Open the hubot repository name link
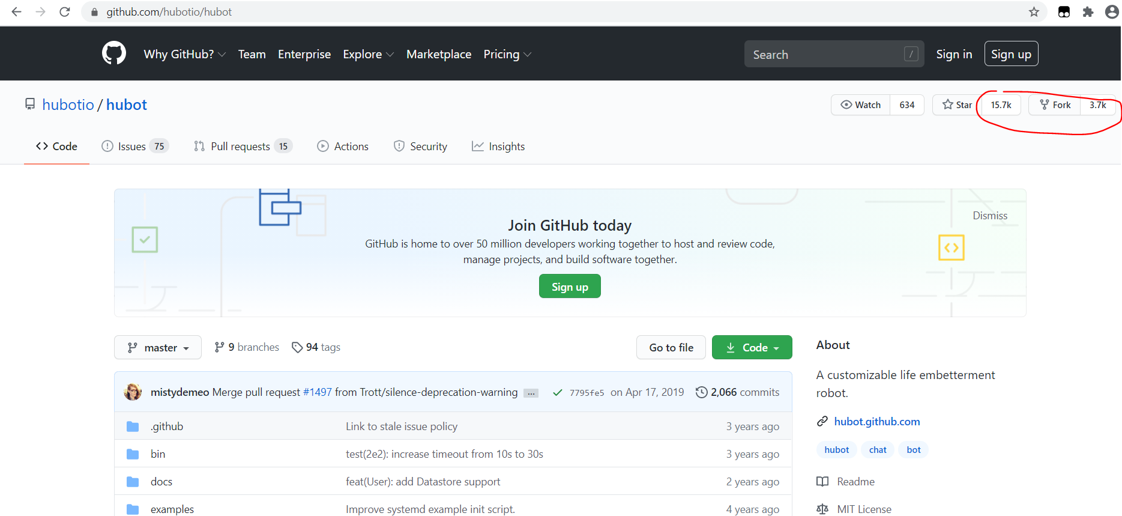 [127, 105]
